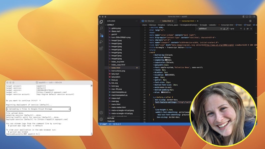
Task: Open index_copy.html in the Explorer
Action: pos(118,65)
